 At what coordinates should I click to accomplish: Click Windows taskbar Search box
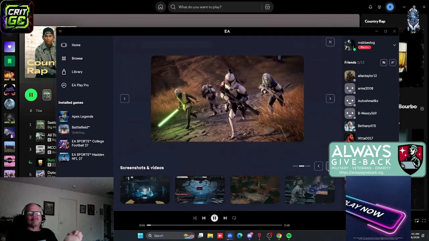[171, 236]
